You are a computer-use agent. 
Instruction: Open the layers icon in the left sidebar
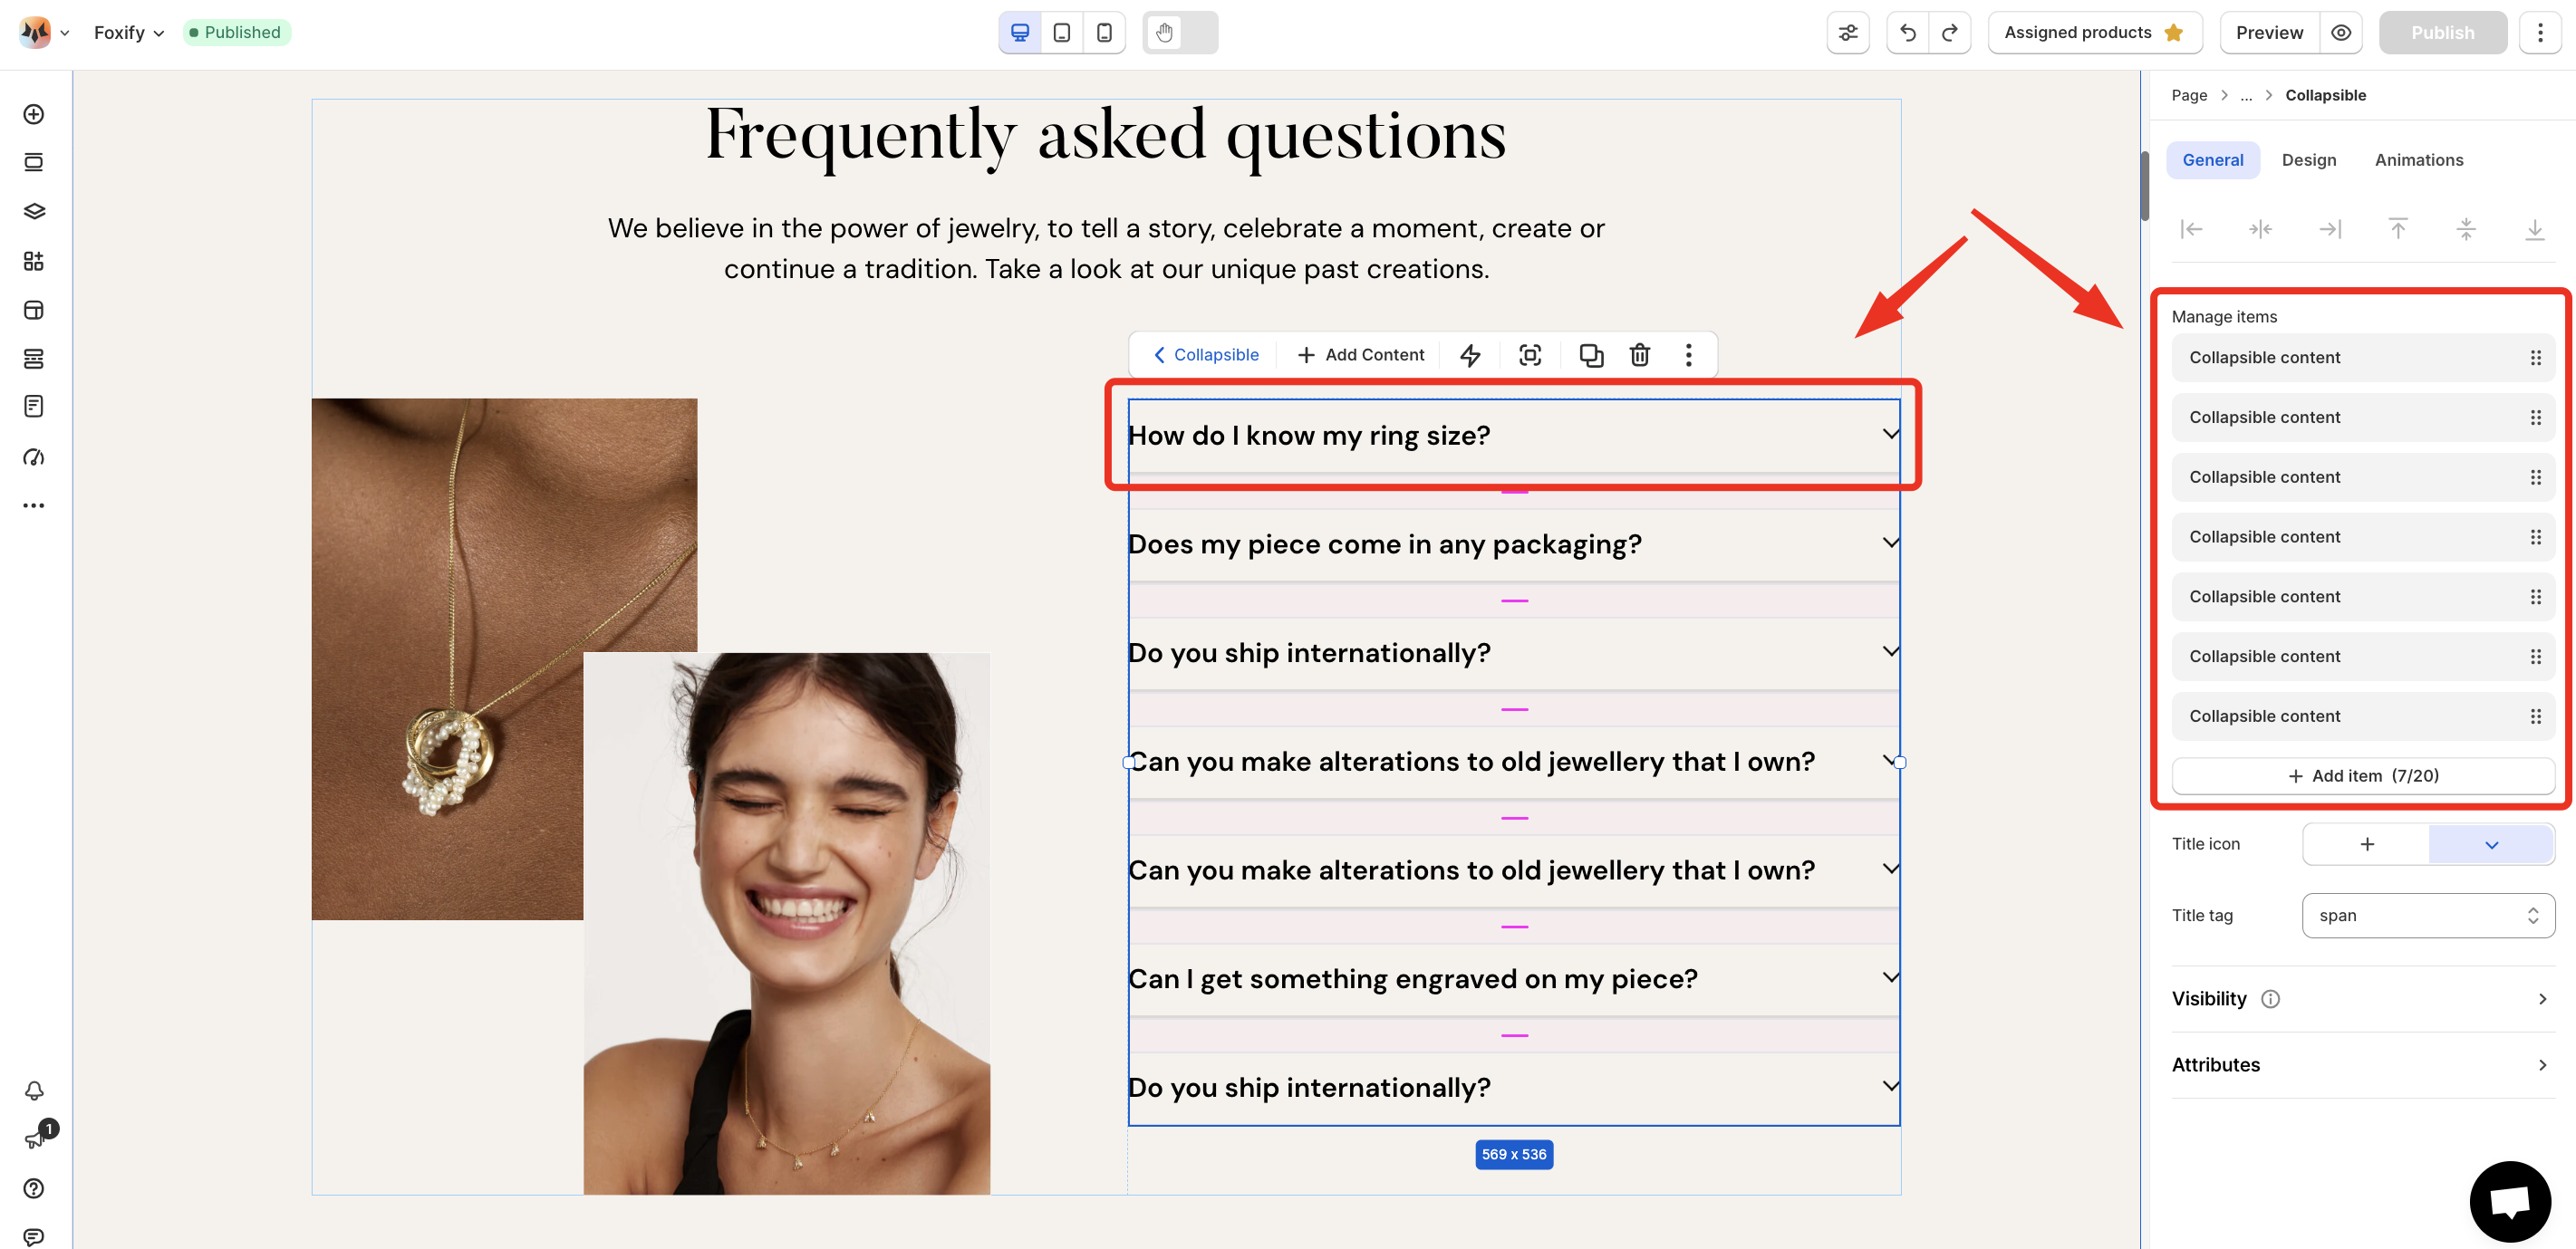pos(34,211)
